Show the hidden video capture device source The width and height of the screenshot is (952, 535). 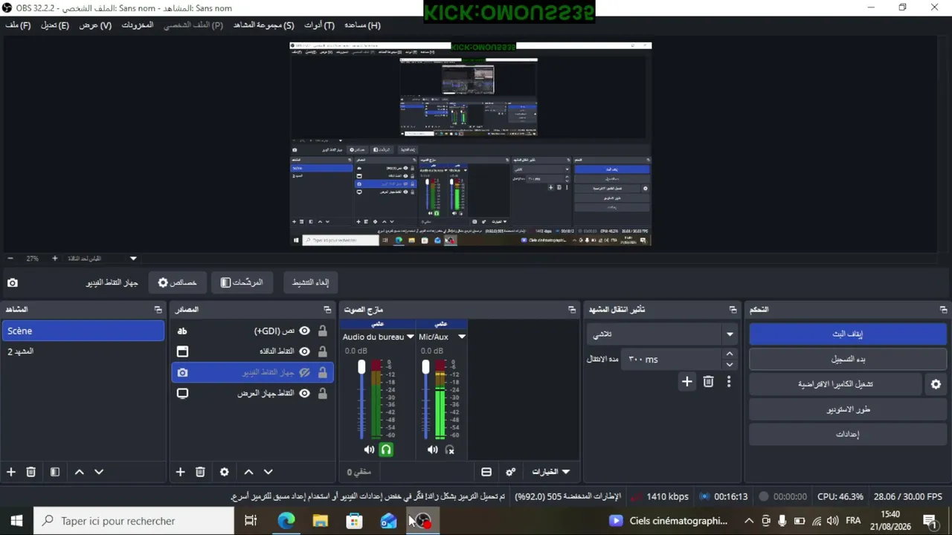[304, 372]
